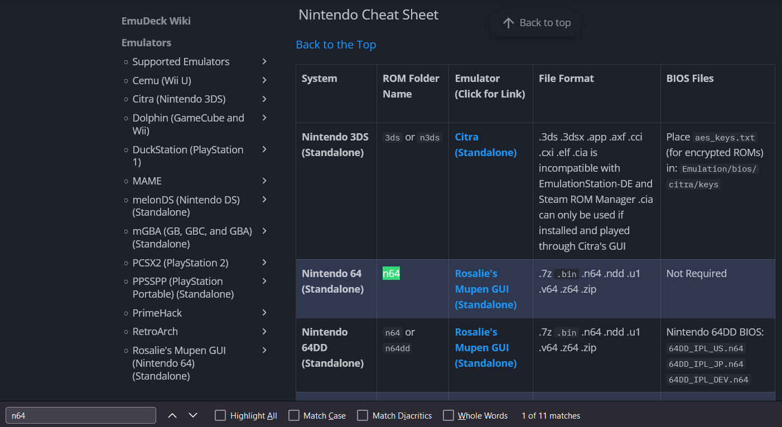Click the 64DD_IPL_US.n64 BIOS filename
Viewport: 782px width, 427px height.
click(706, 348)
